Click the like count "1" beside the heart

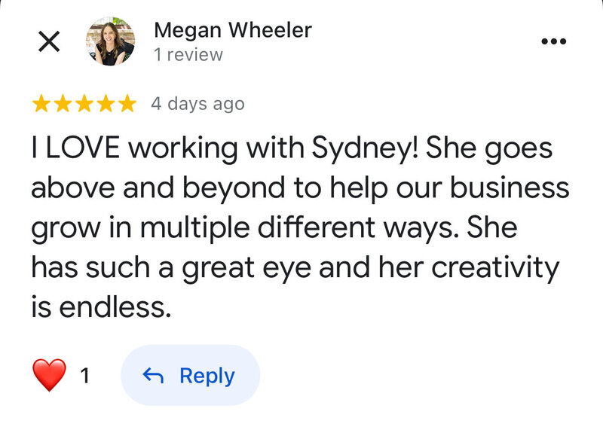[85, 376]
